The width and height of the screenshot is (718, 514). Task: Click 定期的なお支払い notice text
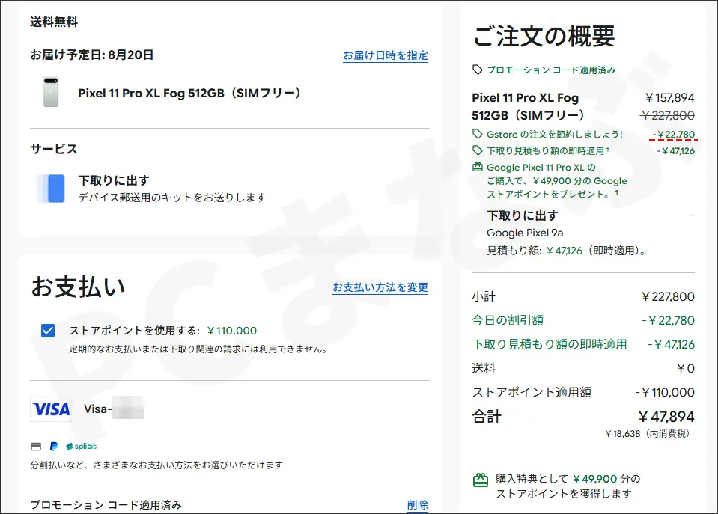click(198, 349)
